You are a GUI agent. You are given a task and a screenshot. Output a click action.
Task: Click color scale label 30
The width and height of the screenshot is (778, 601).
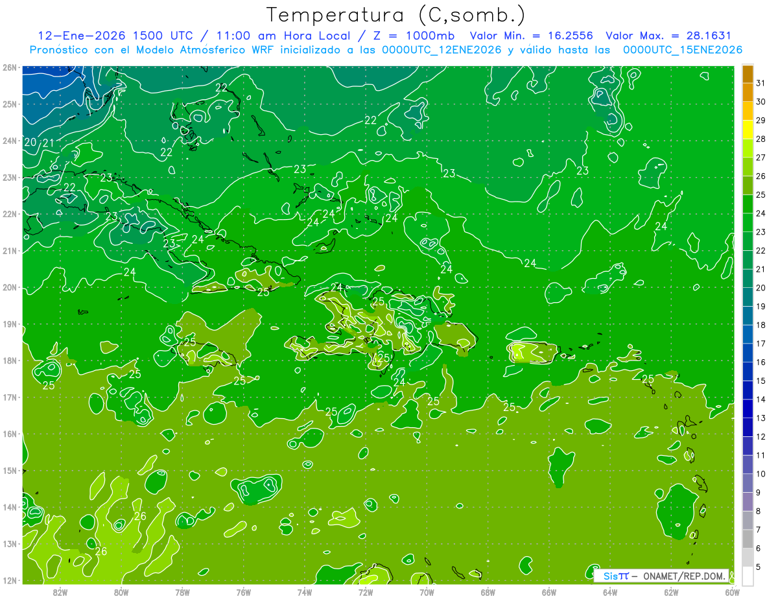tap(760, 102)
